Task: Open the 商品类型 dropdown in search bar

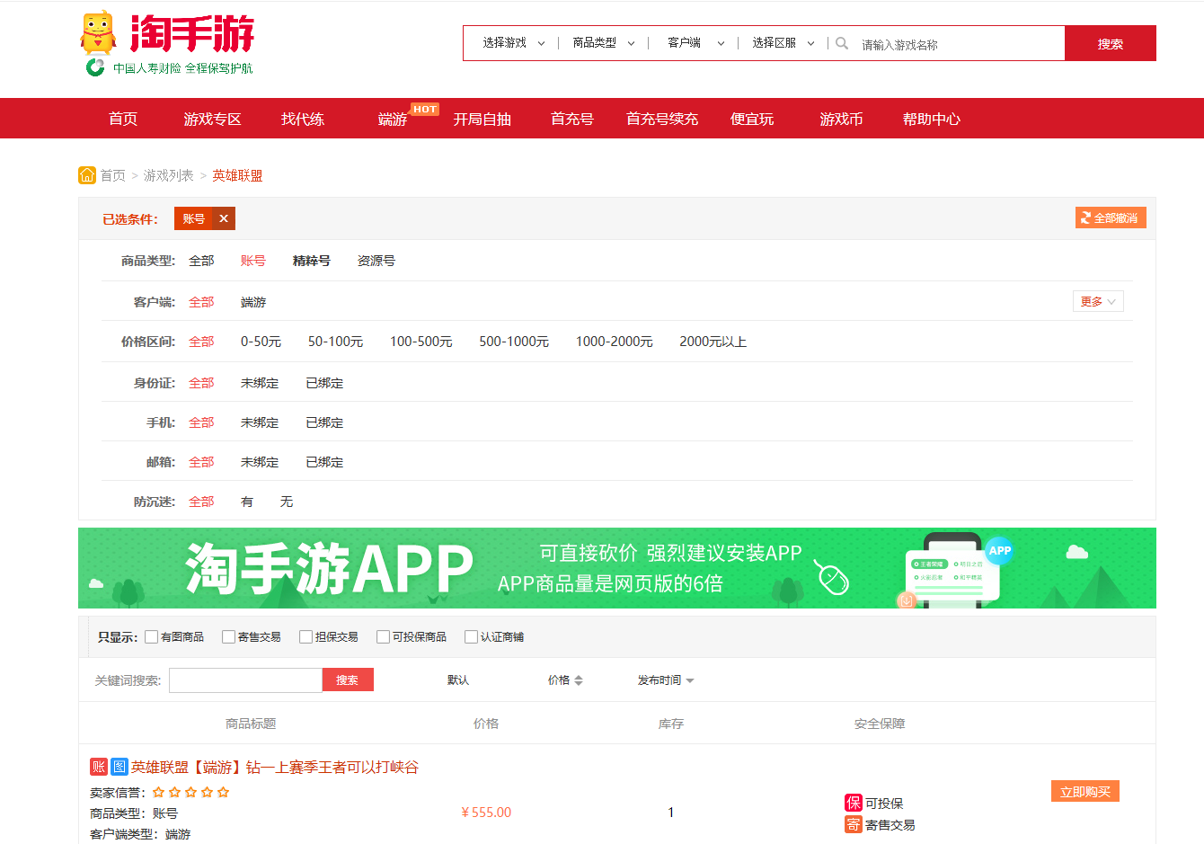Action: coord(603,43)
